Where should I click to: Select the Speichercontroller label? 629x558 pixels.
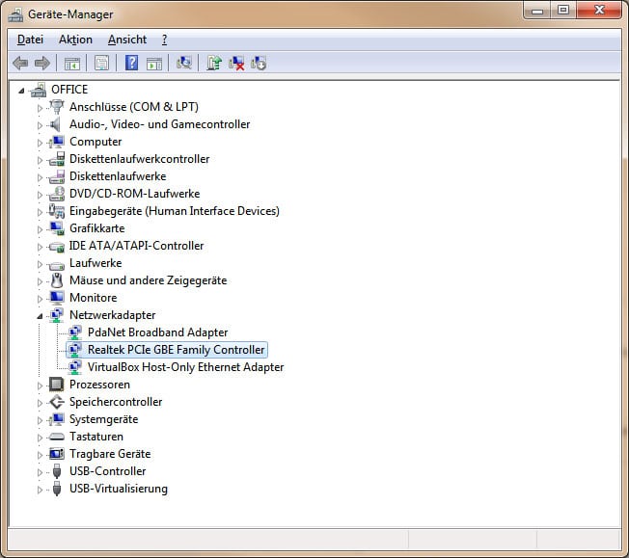click(116, 402)
